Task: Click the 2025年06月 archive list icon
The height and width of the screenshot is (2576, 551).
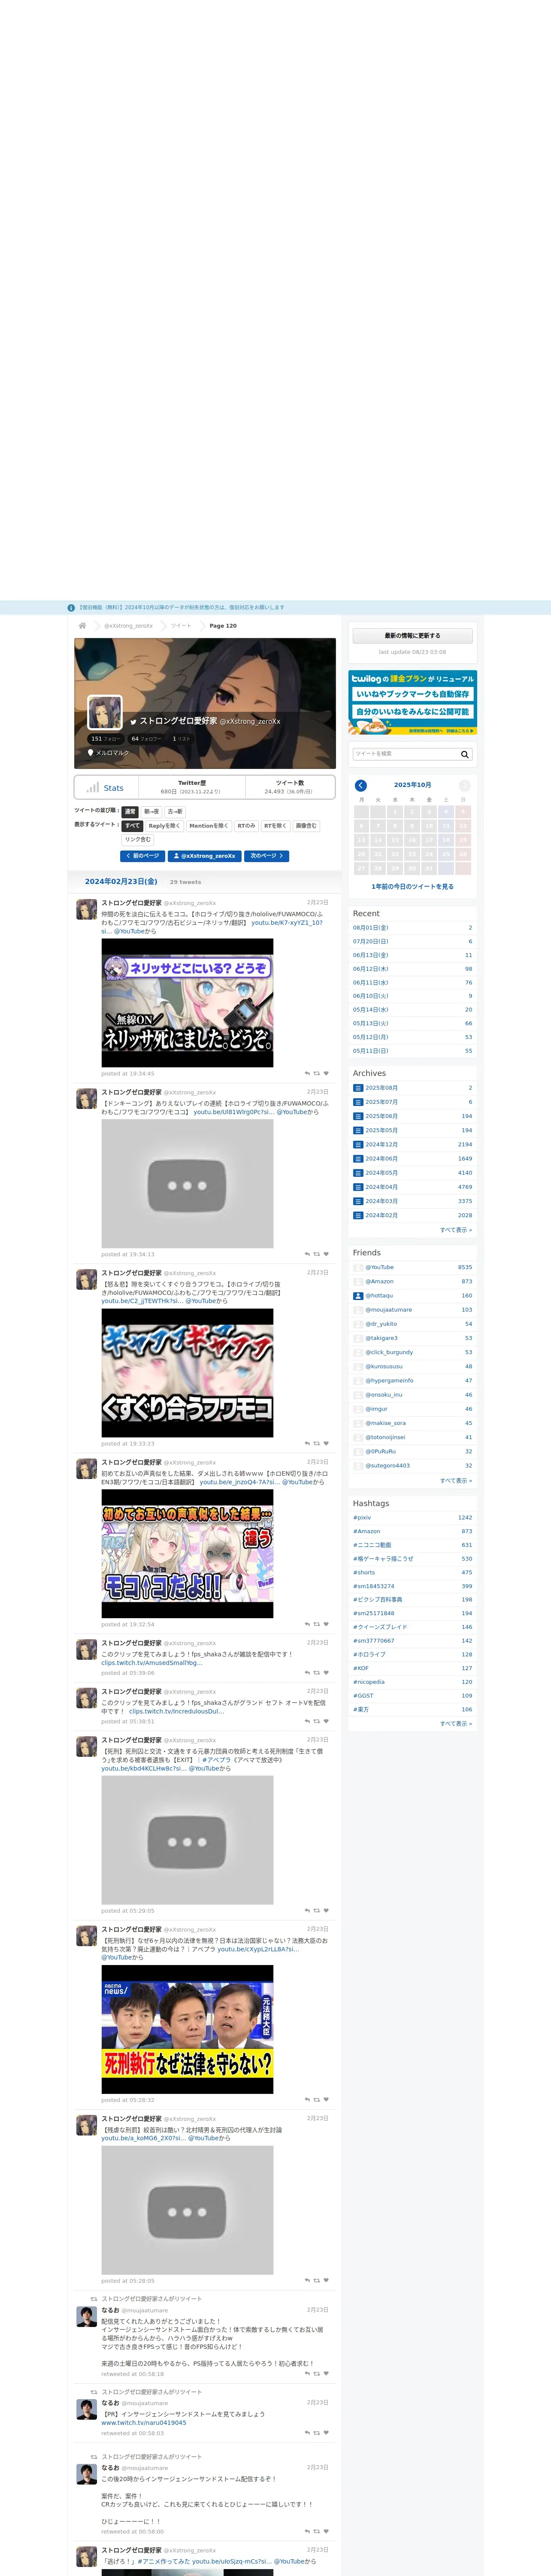Action: 358,1116
